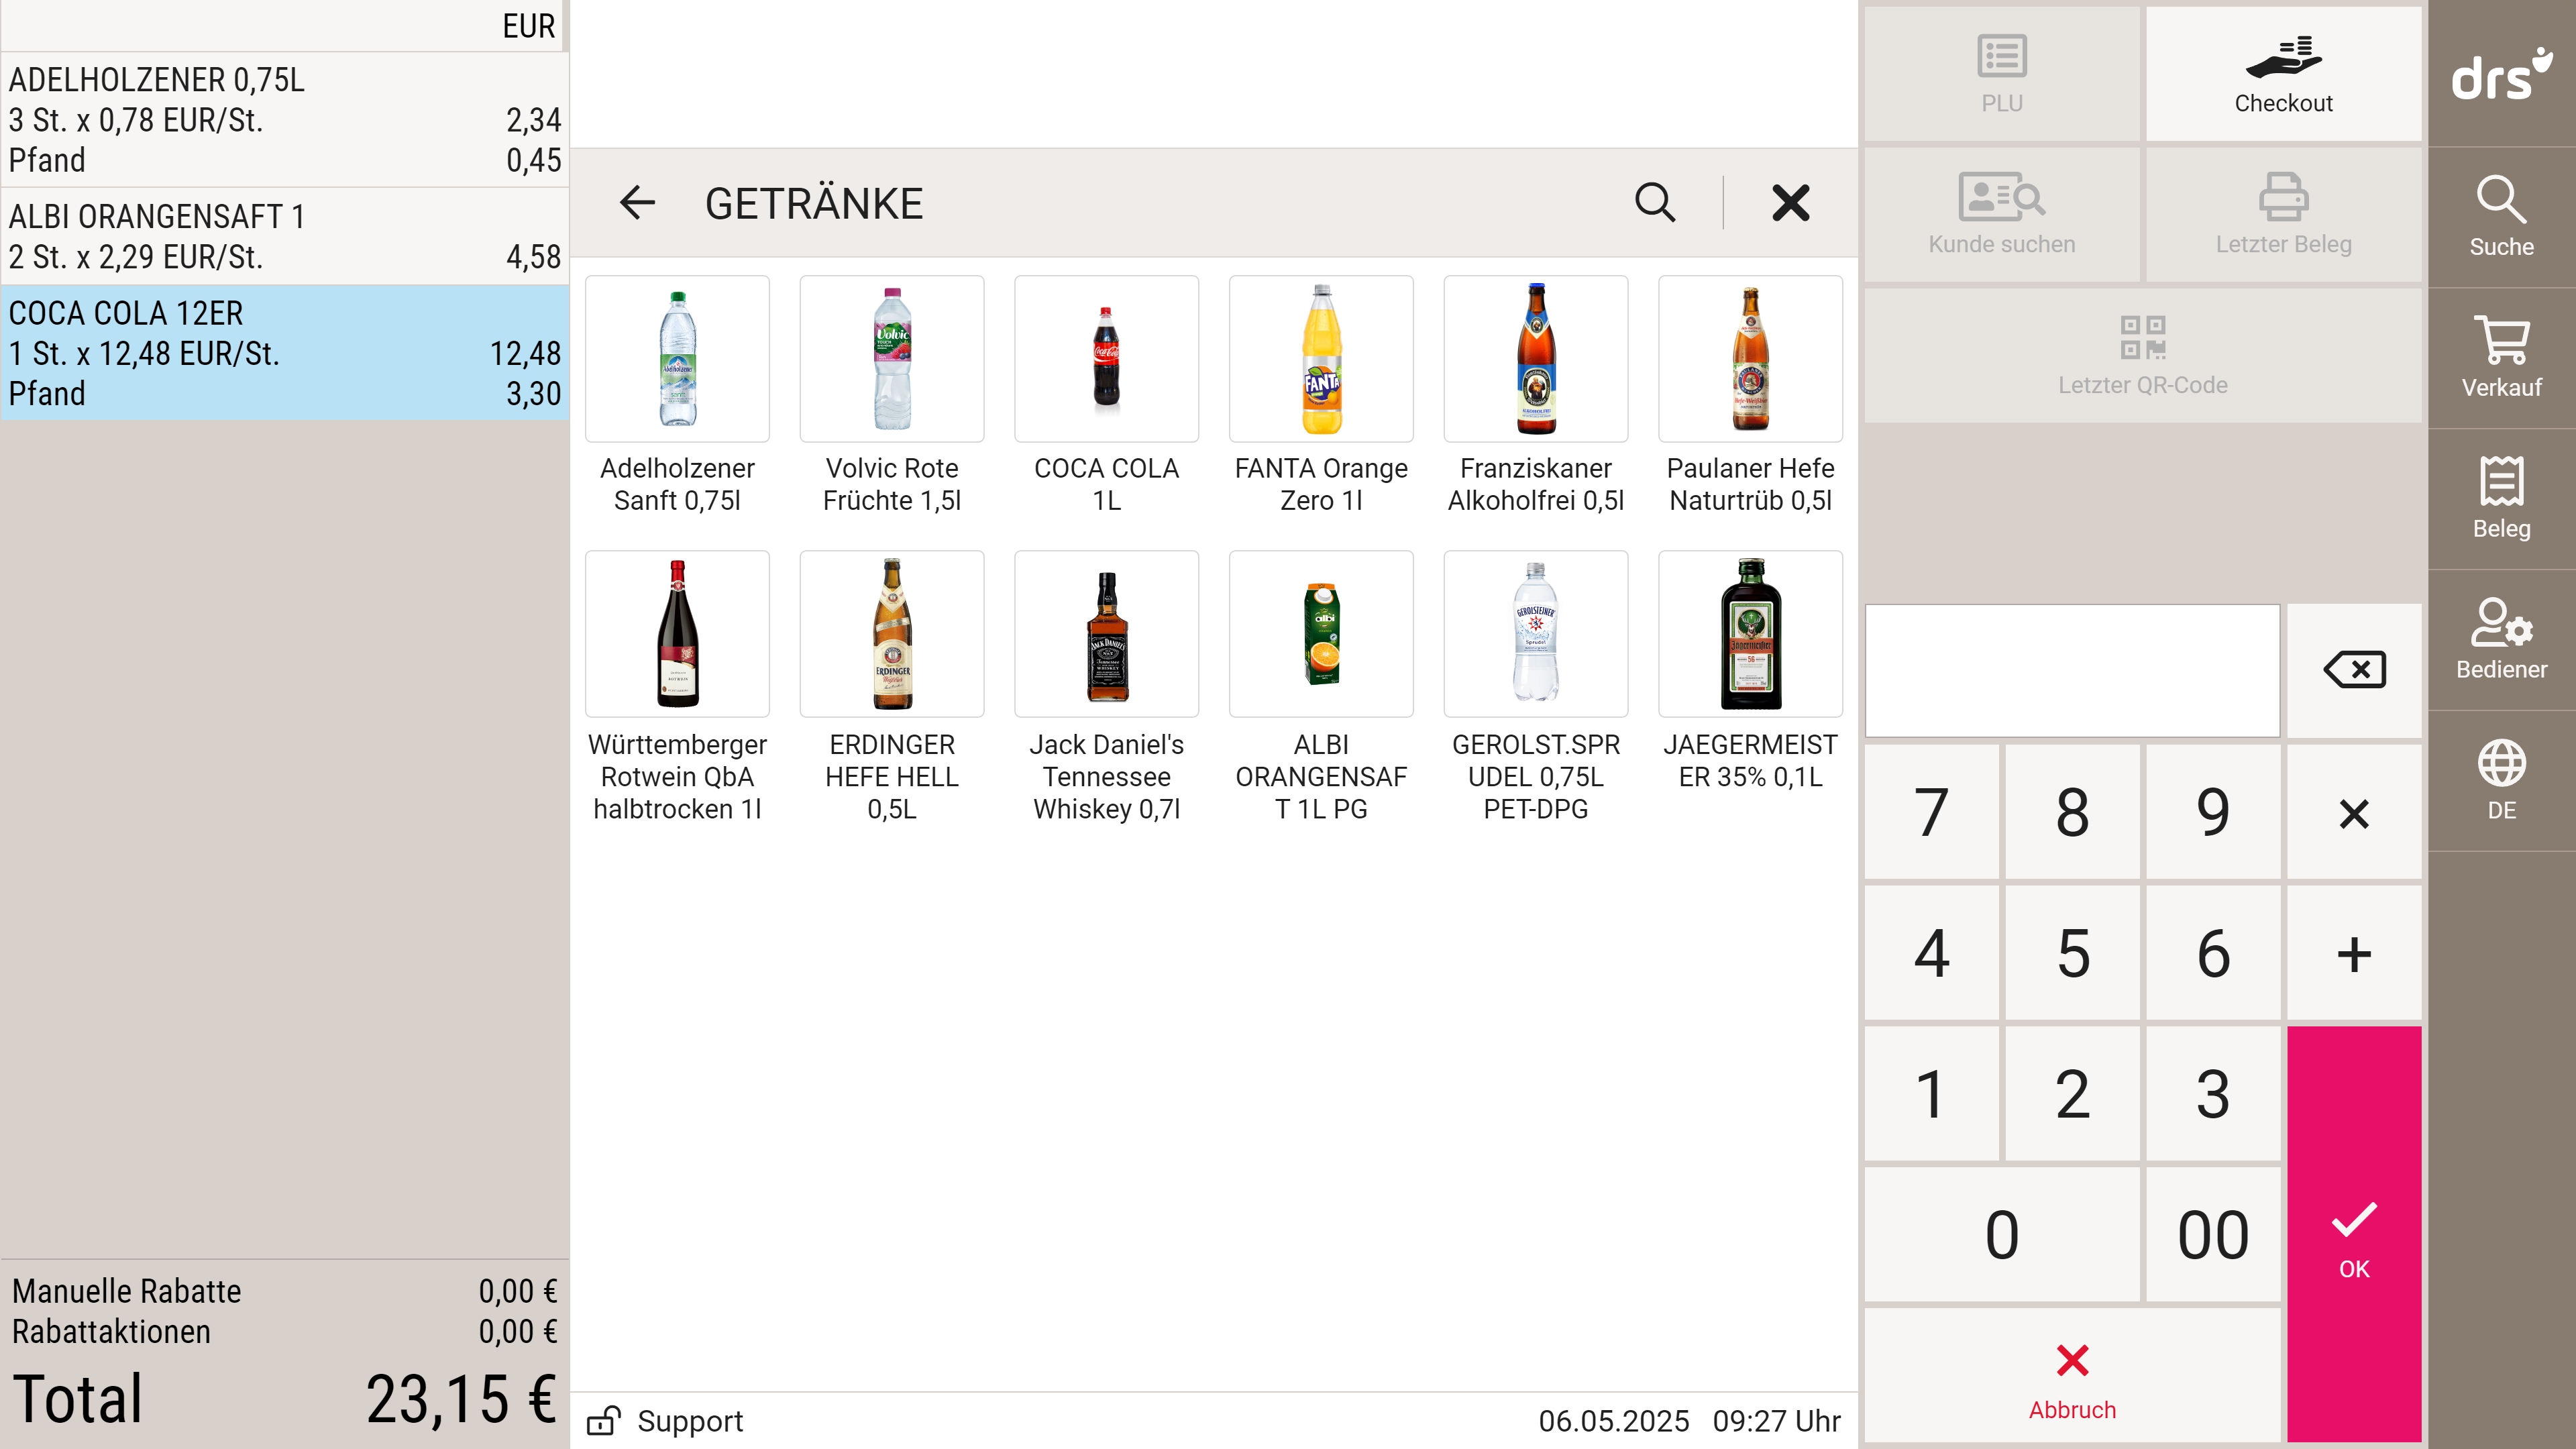Select ALBI ORANGENSAFT line in receipt
The height and width of the screenshot is (1449, 2576).
[x=284, y=236]
